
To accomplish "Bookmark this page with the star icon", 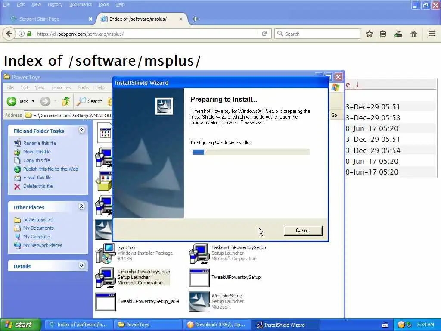I will click(369, 34).
